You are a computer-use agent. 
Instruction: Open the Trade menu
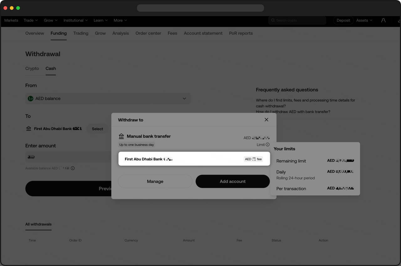(31, 20)
